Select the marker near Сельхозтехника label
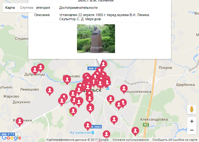The width and height of the screenshot is (199, 142). pyautogui.click(x=124, y=89)
